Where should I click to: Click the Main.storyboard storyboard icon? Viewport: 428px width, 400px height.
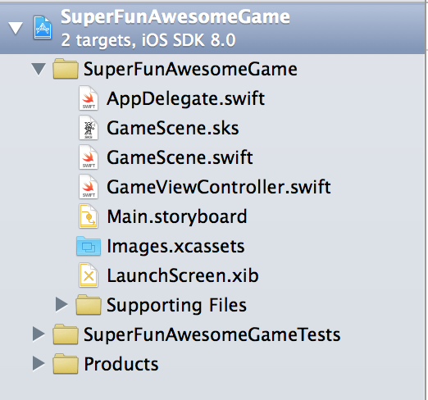click(89, 216)
